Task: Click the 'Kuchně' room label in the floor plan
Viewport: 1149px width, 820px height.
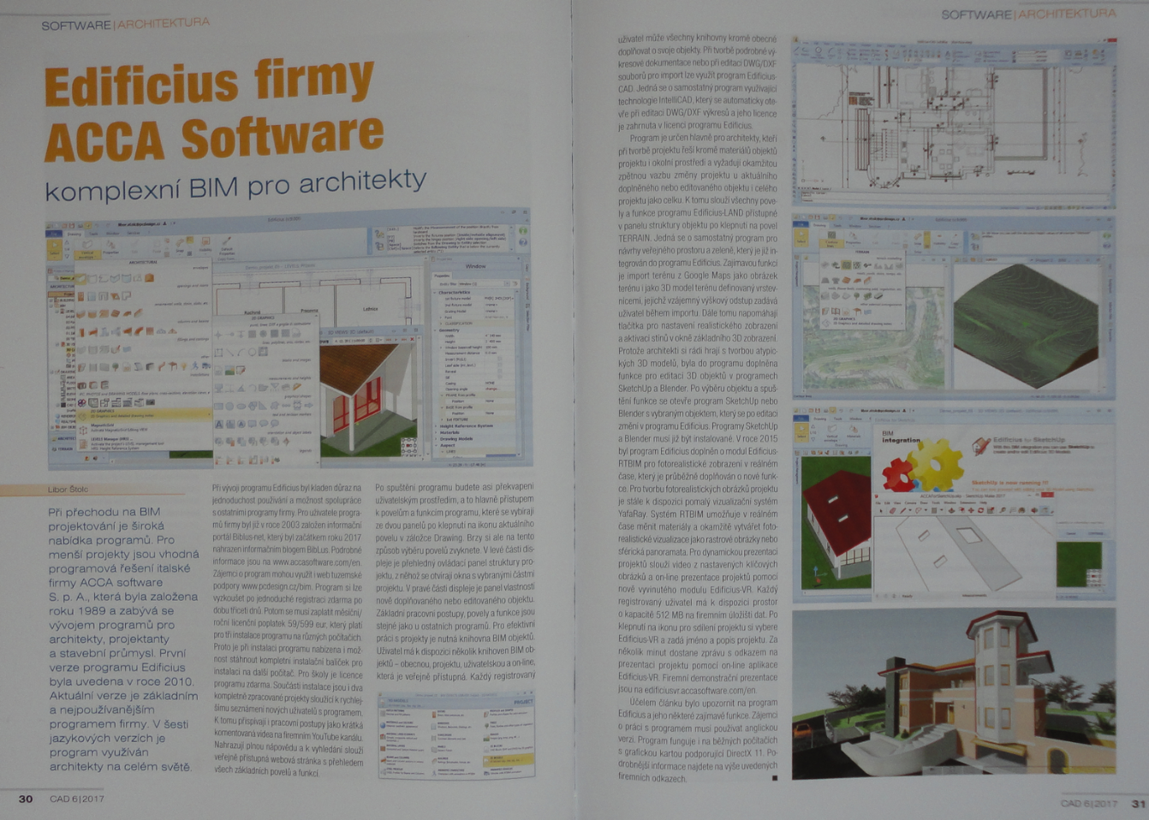Action: [253, 312]
